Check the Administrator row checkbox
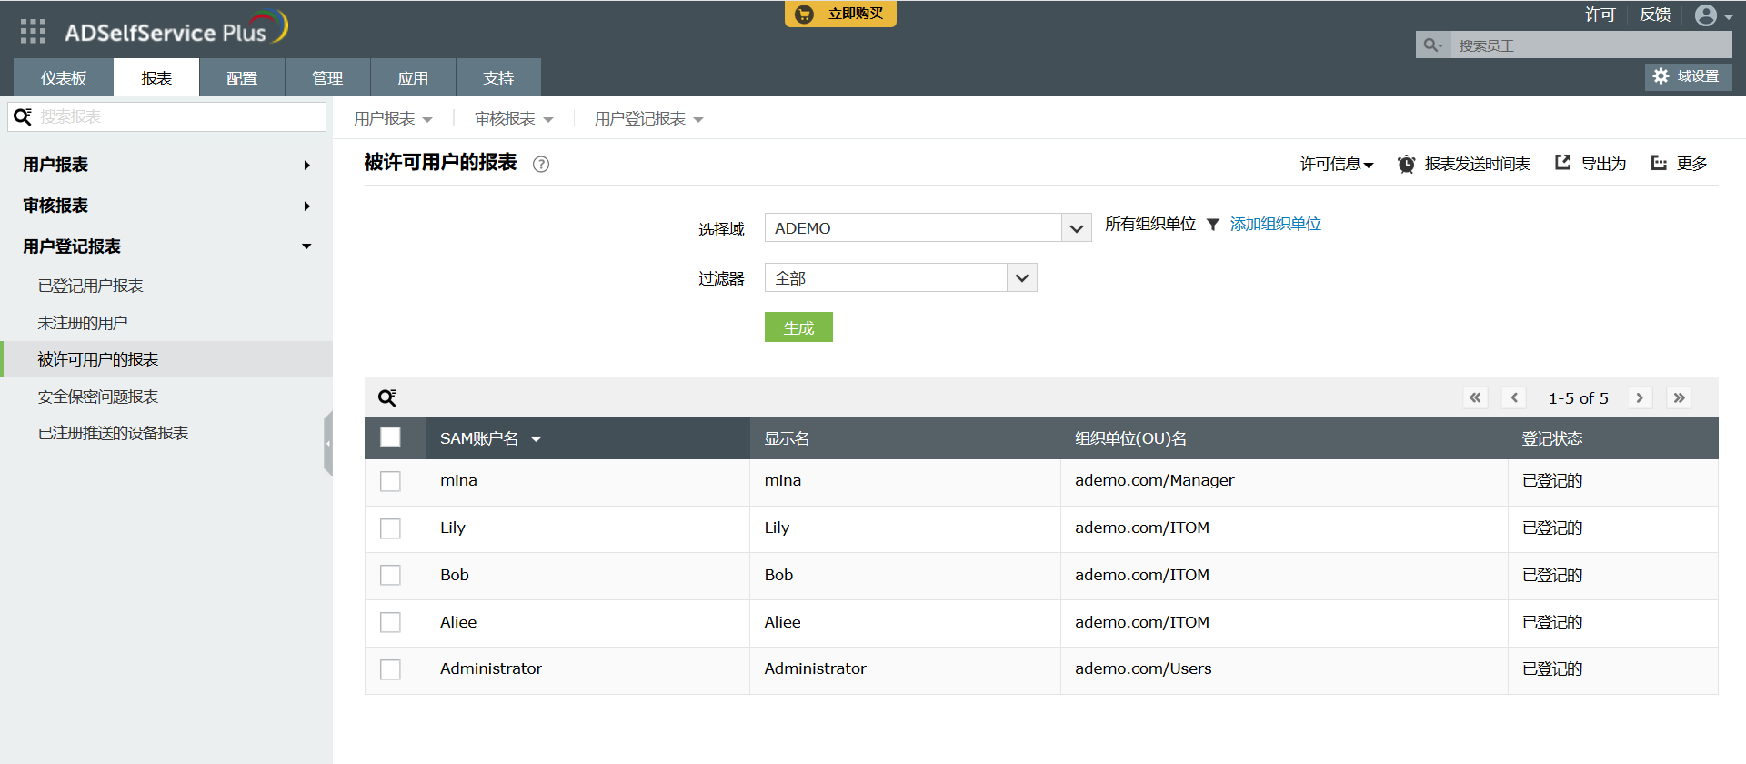This screenshot has height=764, width=1746. [x=390, y=669]
